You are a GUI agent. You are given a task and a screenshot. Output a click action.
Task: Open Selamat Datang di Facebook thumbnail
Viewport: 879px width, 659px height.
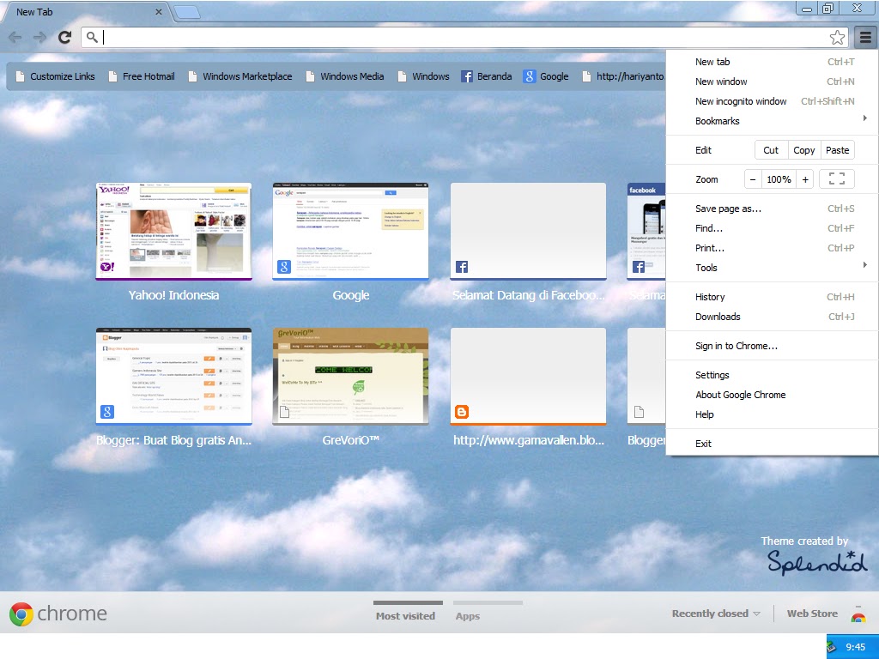528,232
